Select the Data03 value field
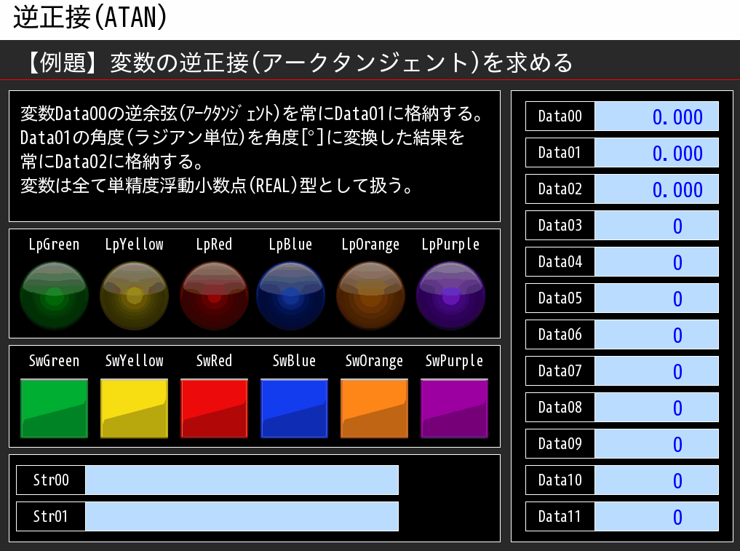This screenshot has height=551, width=740. 656,225
